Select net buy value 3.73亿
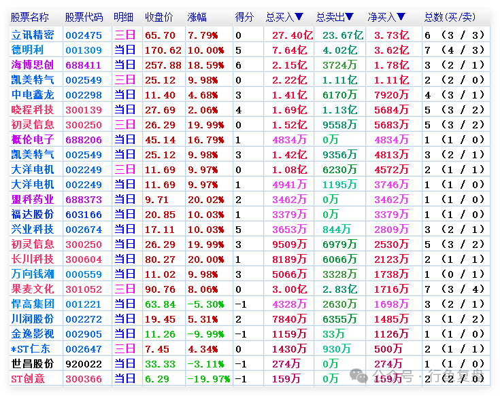500x396 pixels. (391, 35)
